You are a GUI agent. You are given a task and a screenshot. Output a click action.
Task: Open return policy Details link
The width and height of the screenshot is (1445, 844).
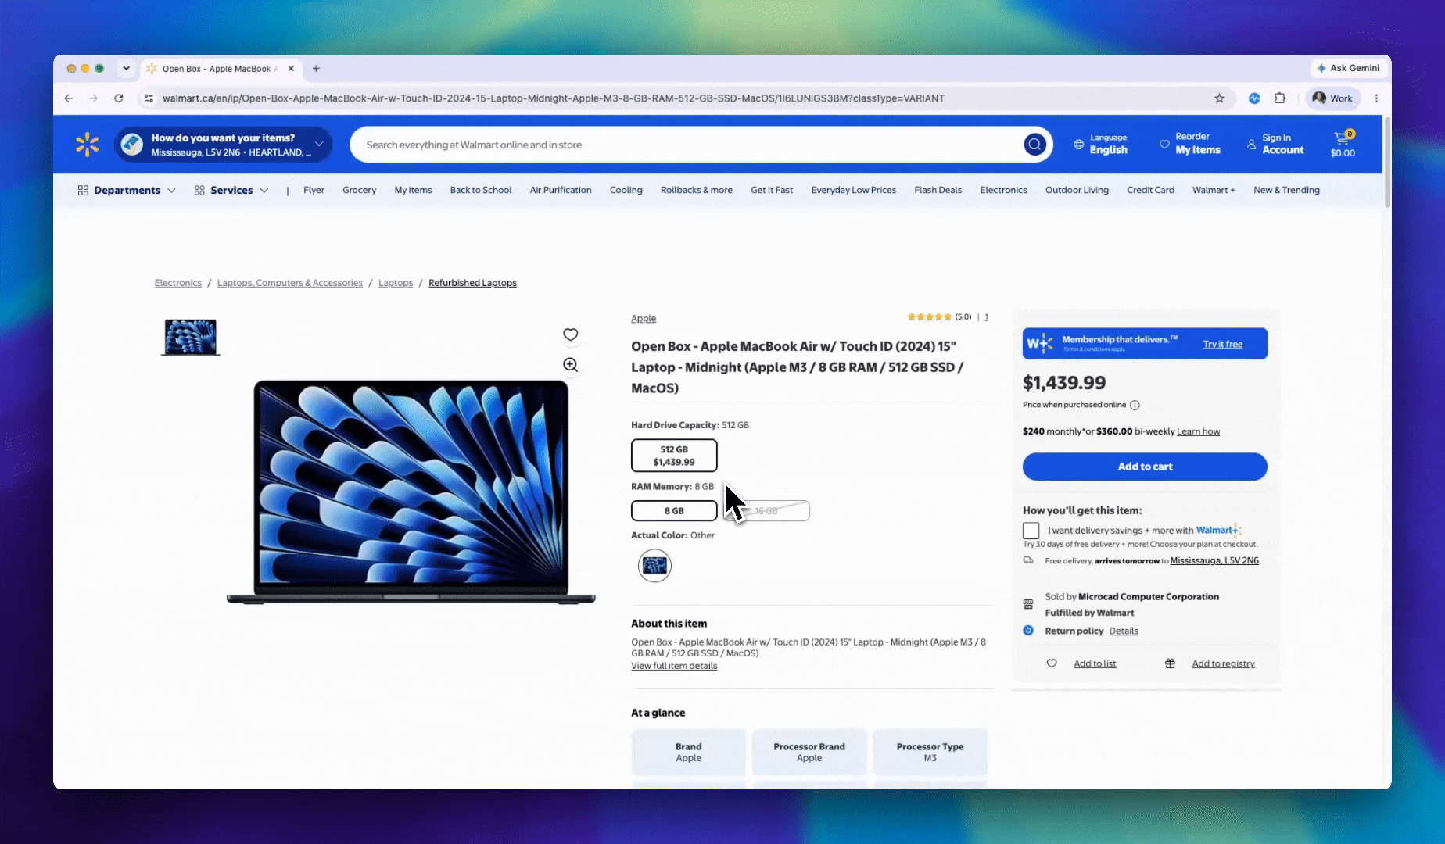1124,631
